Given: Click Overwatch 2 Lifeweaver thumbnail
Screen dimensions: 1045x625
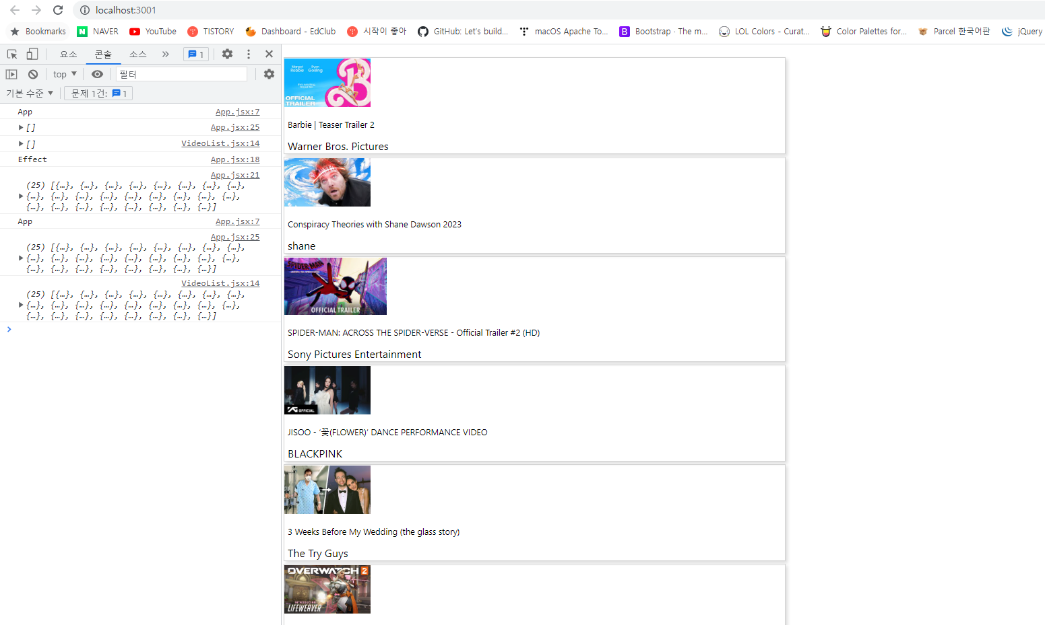Looking at the screenshot, I should 327,589.
